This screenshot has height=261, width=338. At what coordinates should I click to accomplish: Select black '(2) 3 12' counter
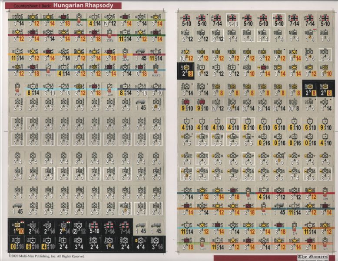click(x=79, y=228)
